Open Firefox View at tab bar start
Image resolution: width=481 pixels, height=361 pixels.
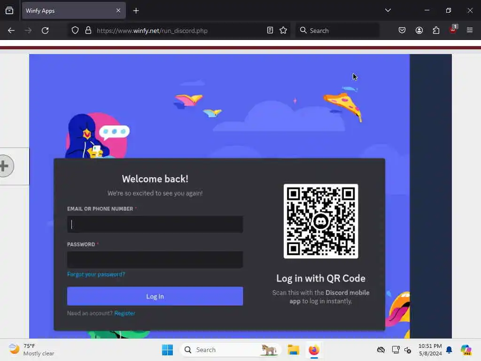point(9,10)
